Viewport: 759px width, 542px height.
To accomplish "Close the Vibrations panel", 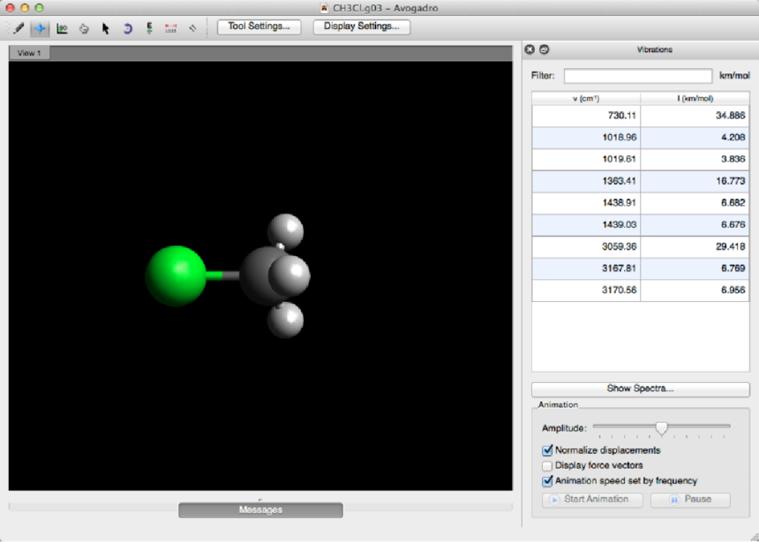I will click(530, 49).
